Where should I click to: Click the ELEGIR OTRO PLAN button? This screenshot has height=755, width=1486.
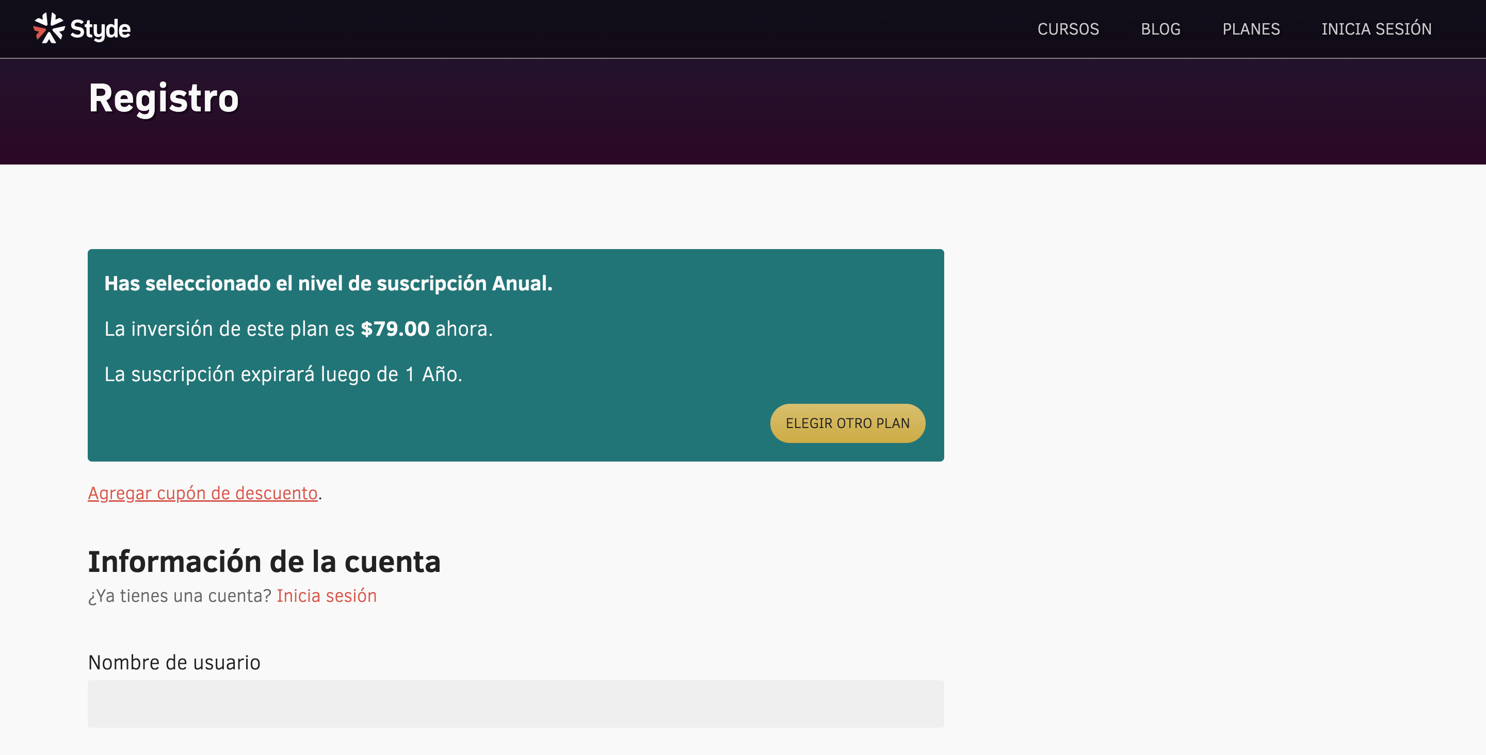click(x=847, y=423)
